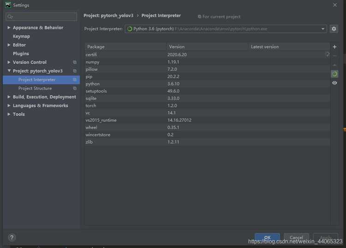Click the minus icon to uninstall package
Screen dimensions: 346x248
click(x=334, y=56)
